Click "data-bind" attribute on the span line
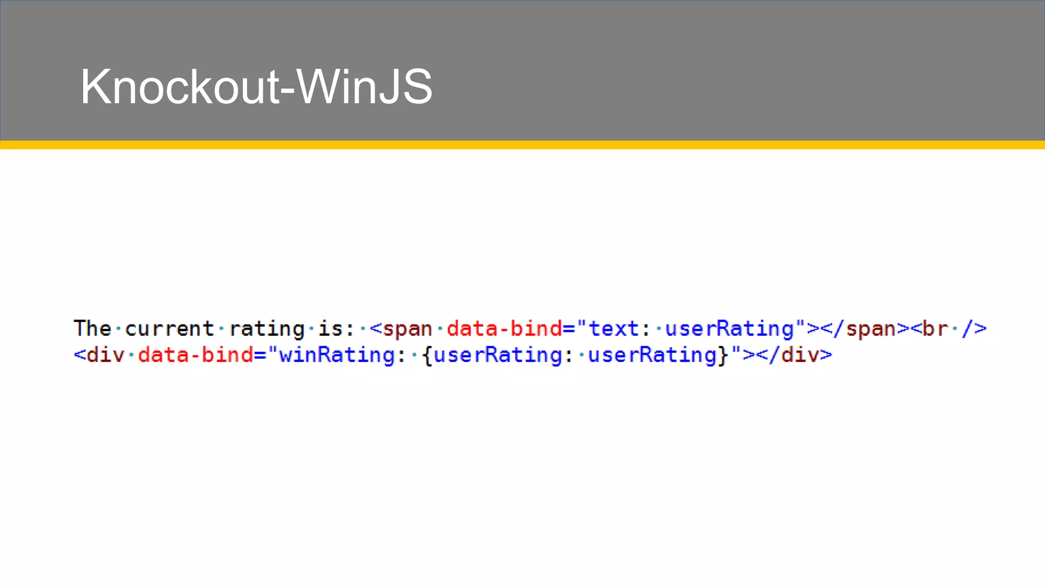The height and width of the screenshot is (588, 1045). (504, 329)
